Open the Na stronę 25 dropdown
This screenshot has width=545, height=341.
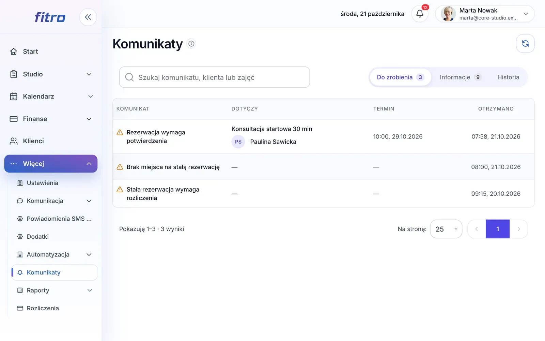pos(446,229)
